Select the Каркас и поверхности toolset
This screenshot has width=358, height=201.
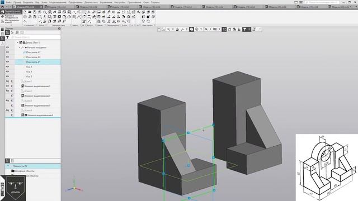coord(11,17)
